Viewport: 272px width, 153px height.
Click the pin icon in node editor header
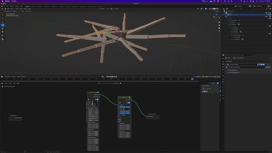click(121, 83)
